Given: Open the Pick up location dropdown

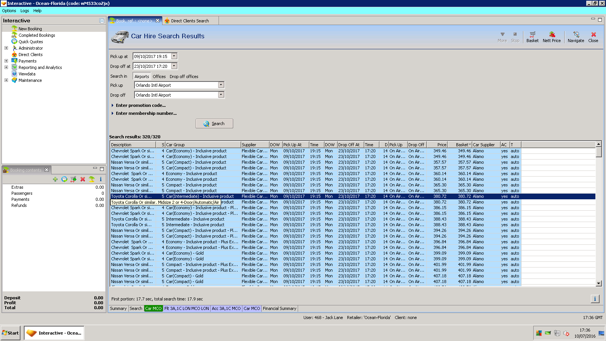Looking at the screenshot, I should [221, 85].
